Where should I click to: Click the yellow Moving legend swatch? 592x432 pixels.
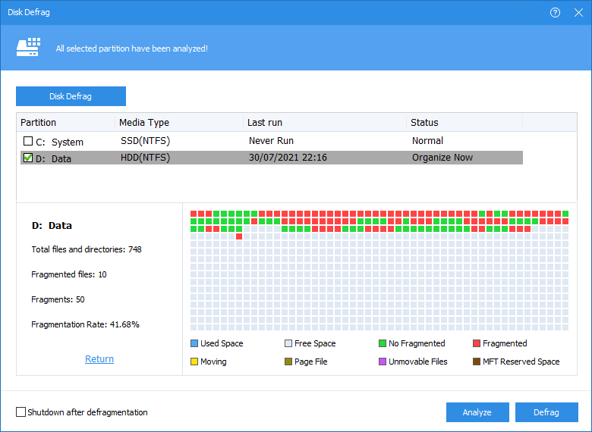click(194, 362)
